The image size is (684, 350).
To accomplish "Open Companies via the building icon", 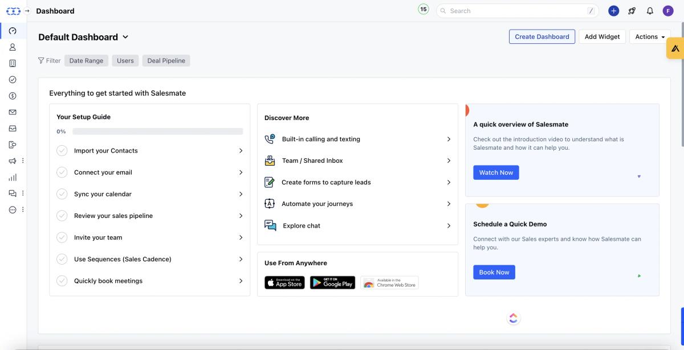I will [13, 63].
